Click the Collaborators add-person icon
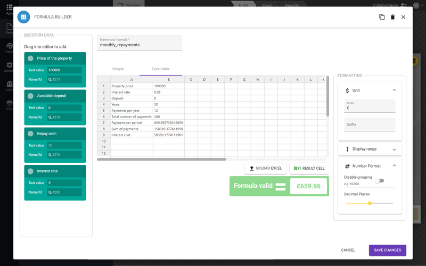The image size is (426, 266). coord(404,5)
